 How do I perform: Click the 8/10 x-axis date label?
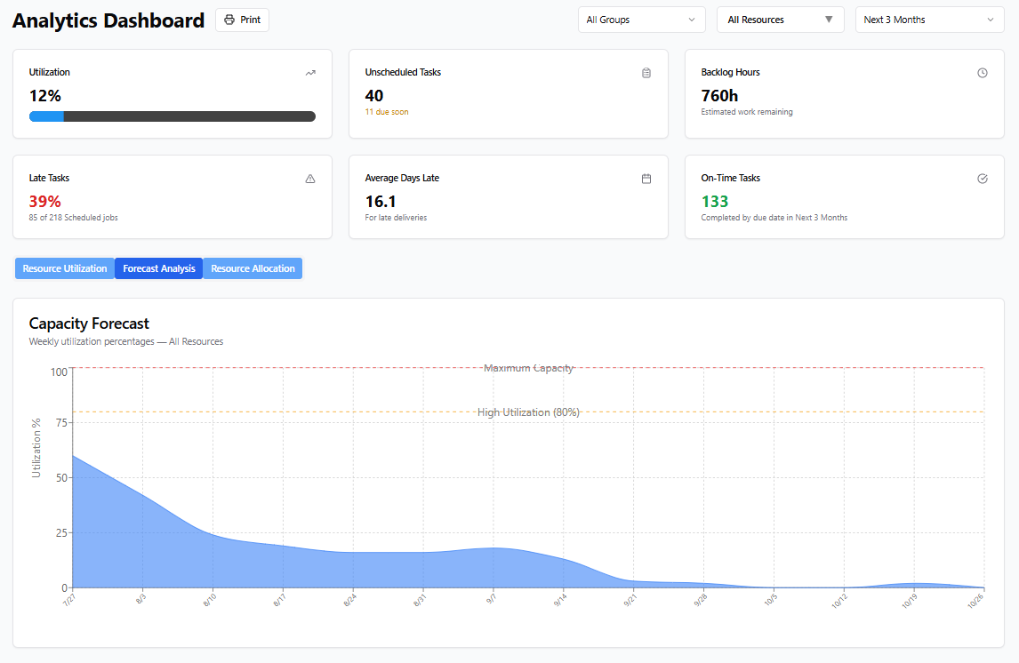[x=209, y=599]
